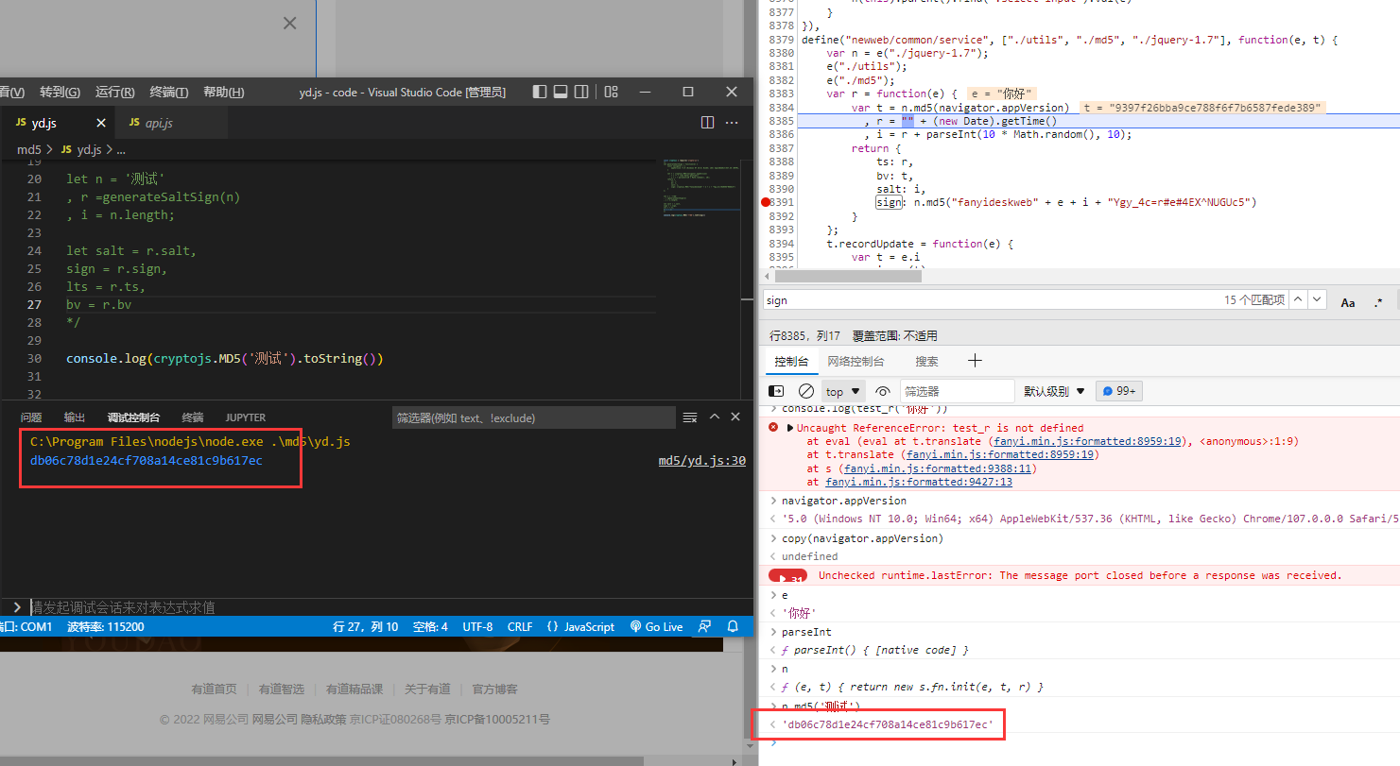Open the JUPYTER panel tab
Viewport: 1400px width, 766px height.
pyautogui.click(x=246, y=417)
